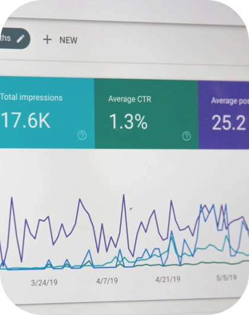Image resolution: width=249 pixels, height=315 pixels.
Task: Edit the date filter via pencil icon
Action: pos(21,39)
